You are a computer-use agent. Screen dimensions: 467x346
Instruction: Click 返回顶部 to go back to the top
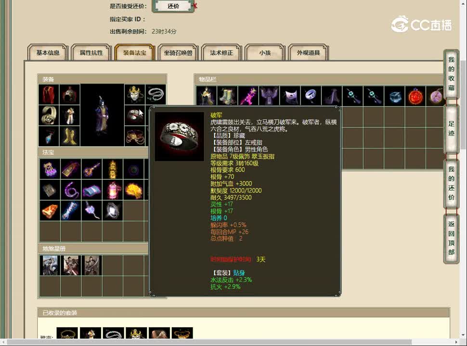click(451, 238)
